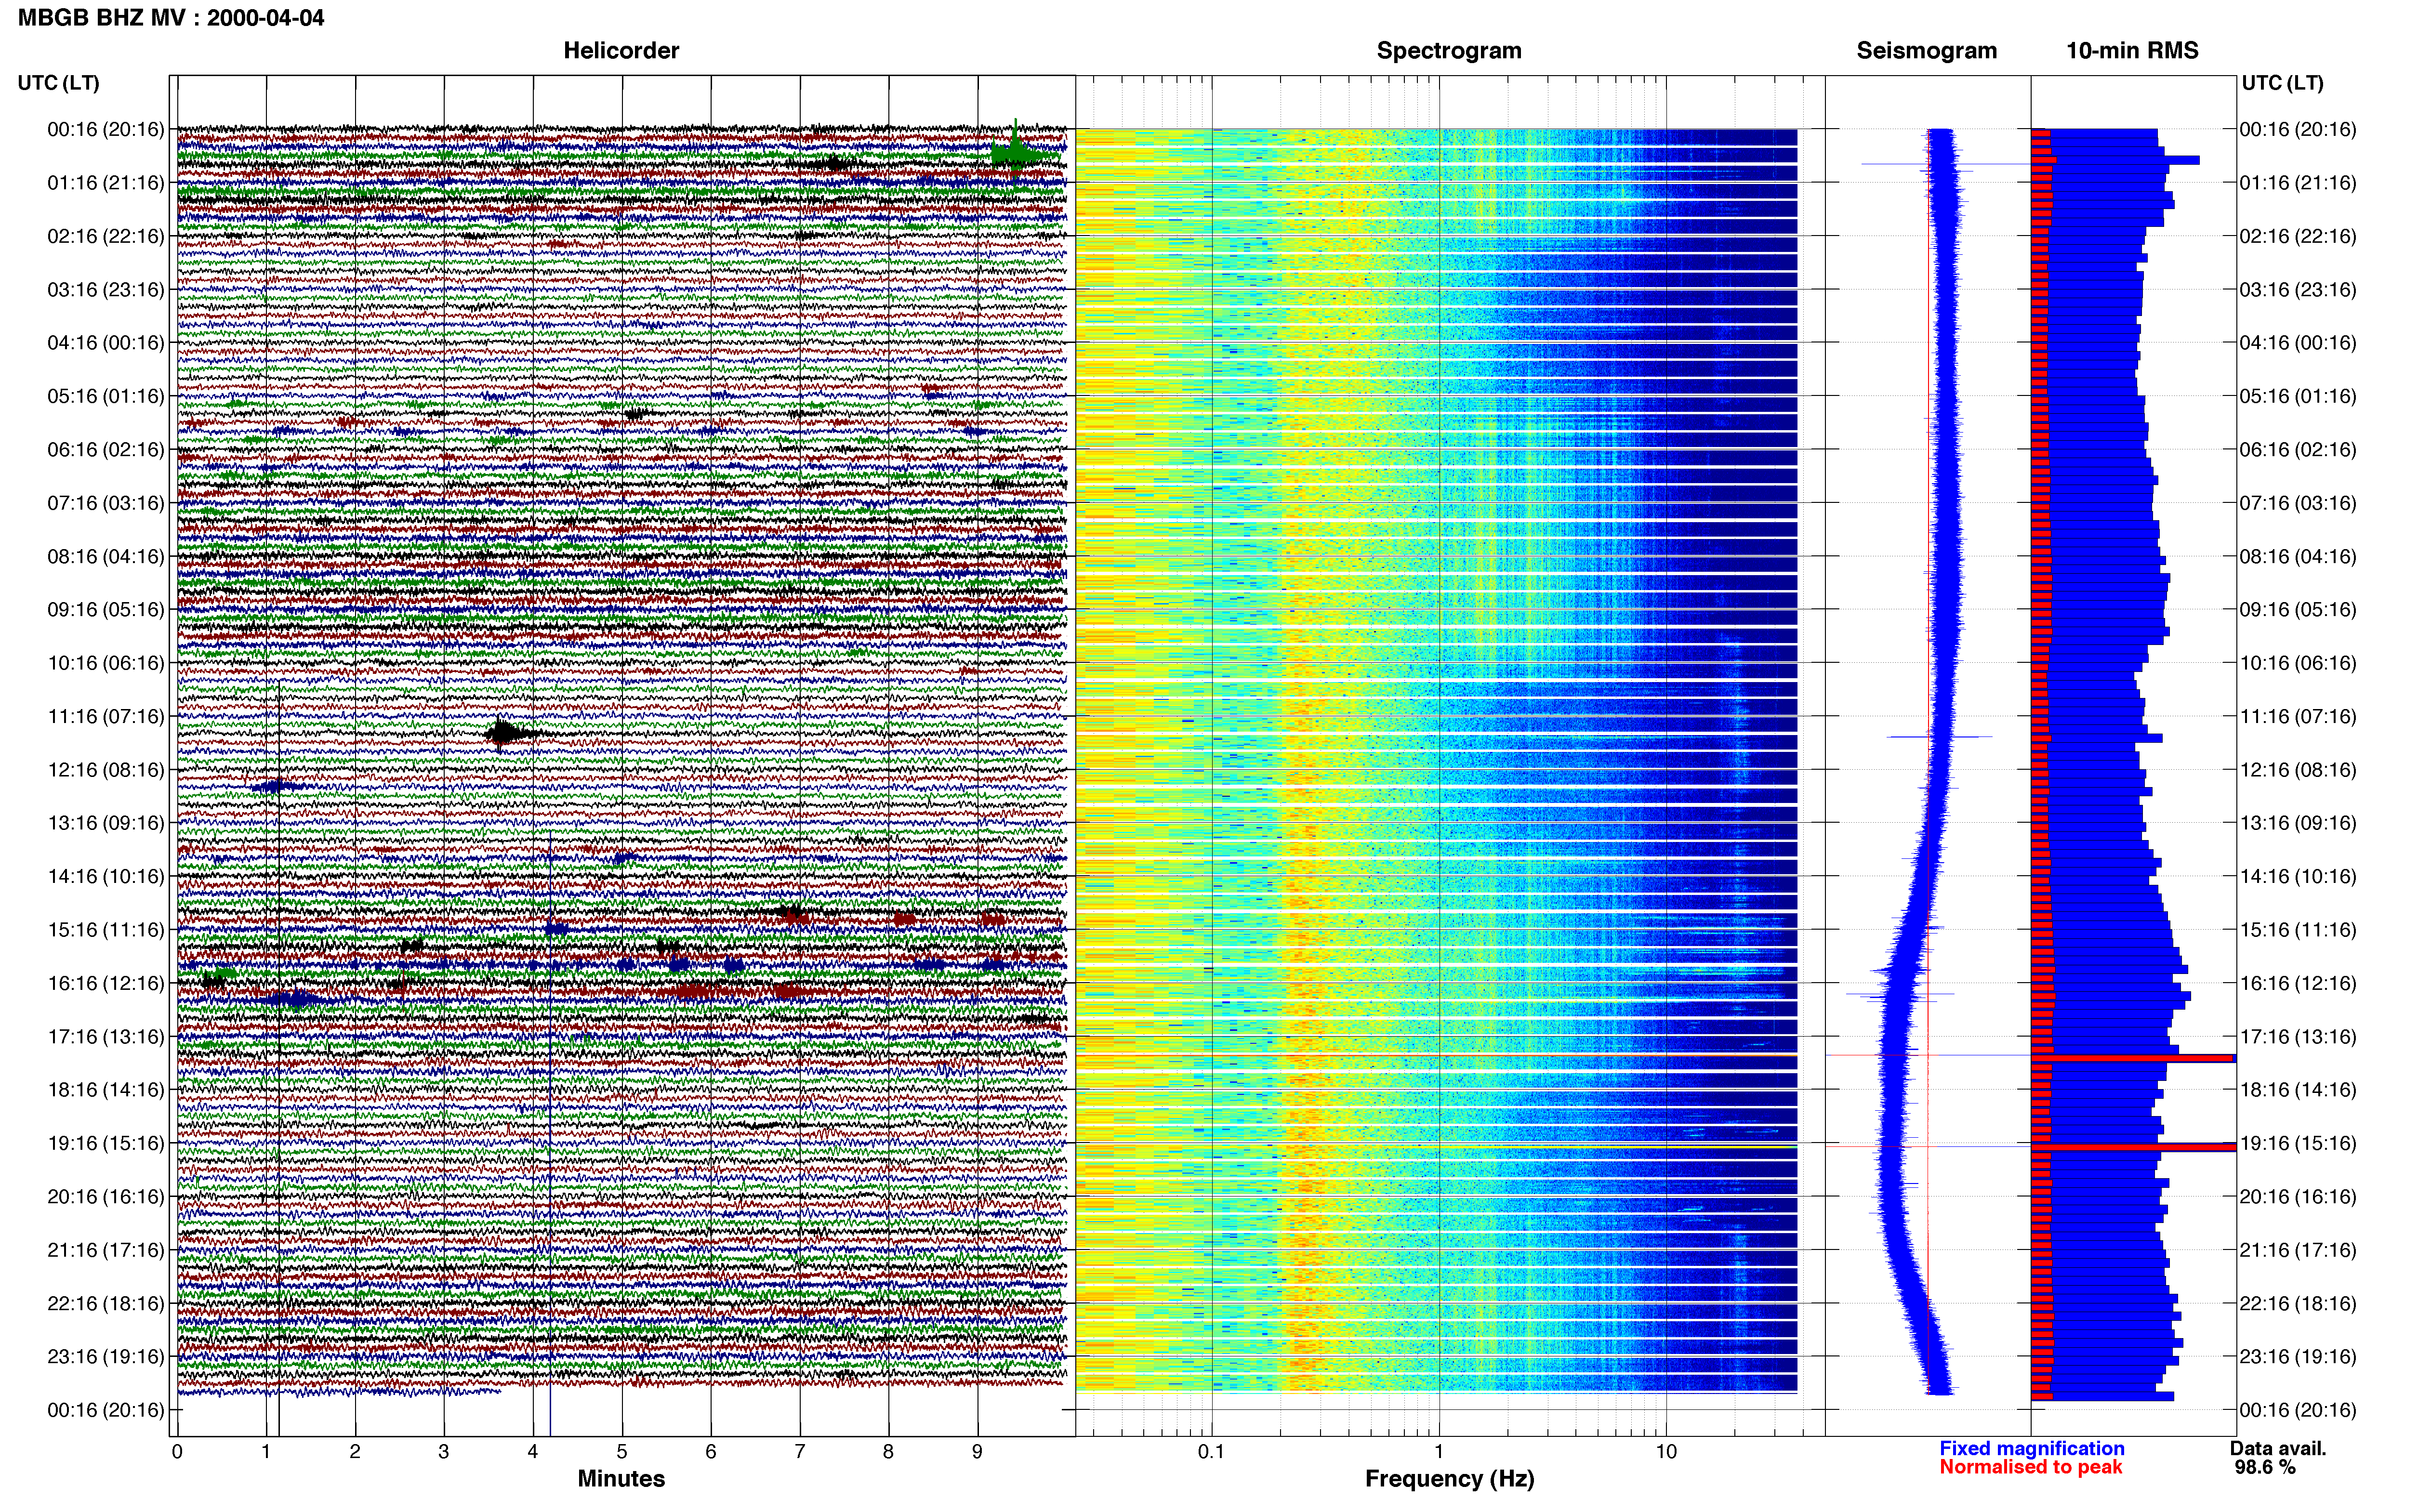The width and height of the screenshot is (2418, 1512).
Task: Click Helicorder time label '13:16 (09:16)'
Action: (x=106, y=823)
